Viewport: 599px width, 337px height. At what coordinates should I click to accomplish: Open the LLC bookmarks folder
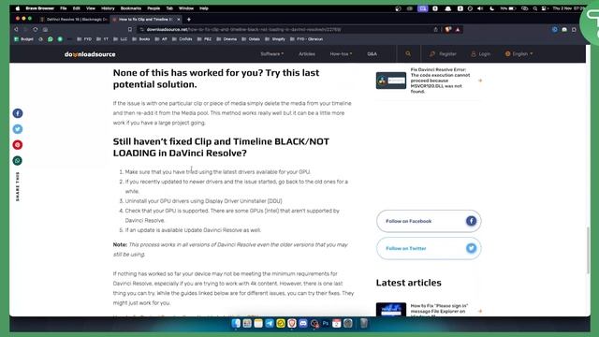click(x=121, y=39)
